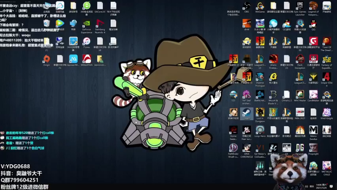Click the taskbar clock showing 14:06
This screenshot has width=337, height=190.
(321, 186)
